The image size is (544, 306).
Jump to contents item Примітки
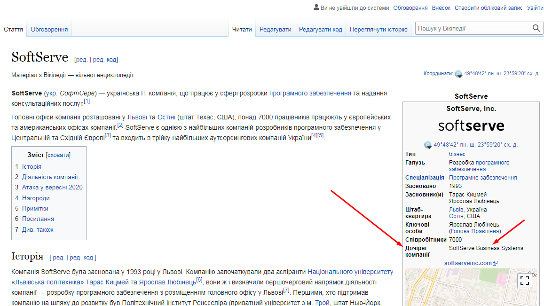point(35,209)
